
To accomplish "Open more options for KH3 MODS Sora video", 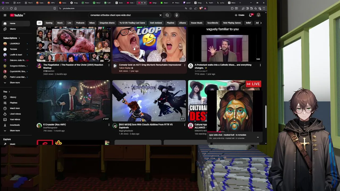I will [x=185, y=125].
